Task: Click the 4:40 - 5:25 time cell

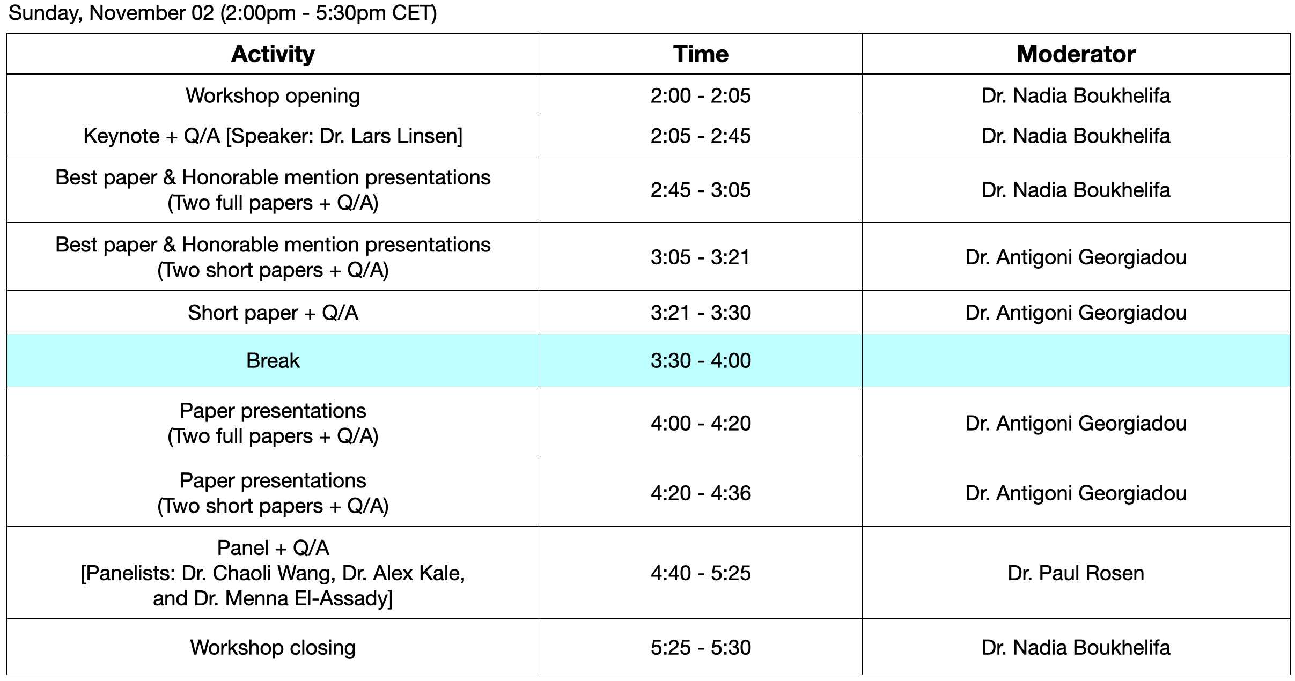Action: click(701, 573)
